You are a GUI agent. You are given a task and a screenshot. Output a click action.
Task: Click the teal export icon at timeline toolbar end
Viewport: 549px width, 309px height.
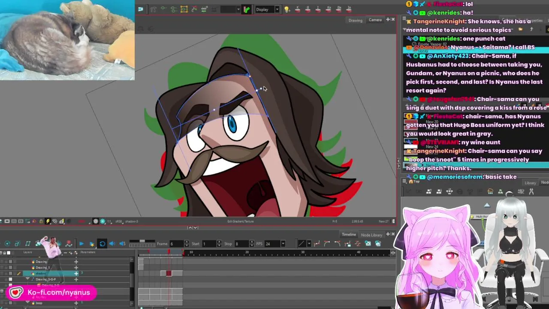[x=378, y=244]
